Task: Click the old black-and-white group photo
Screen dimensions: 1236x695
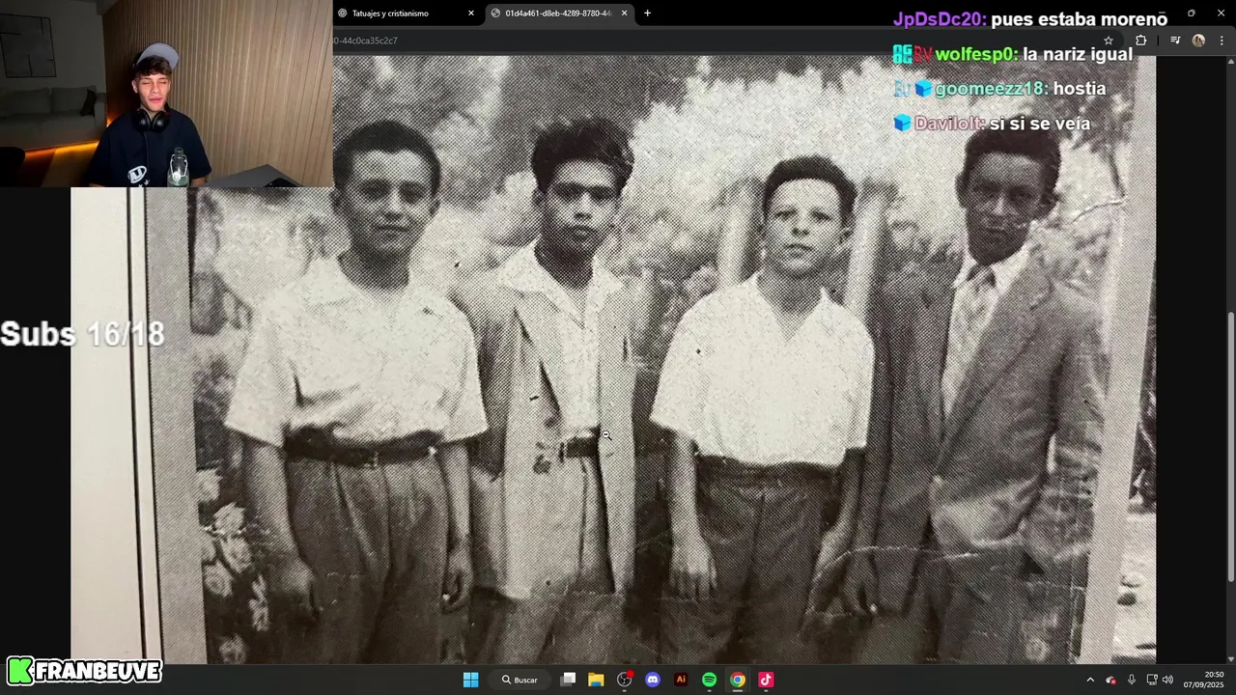Action: [x=613, y=359]
